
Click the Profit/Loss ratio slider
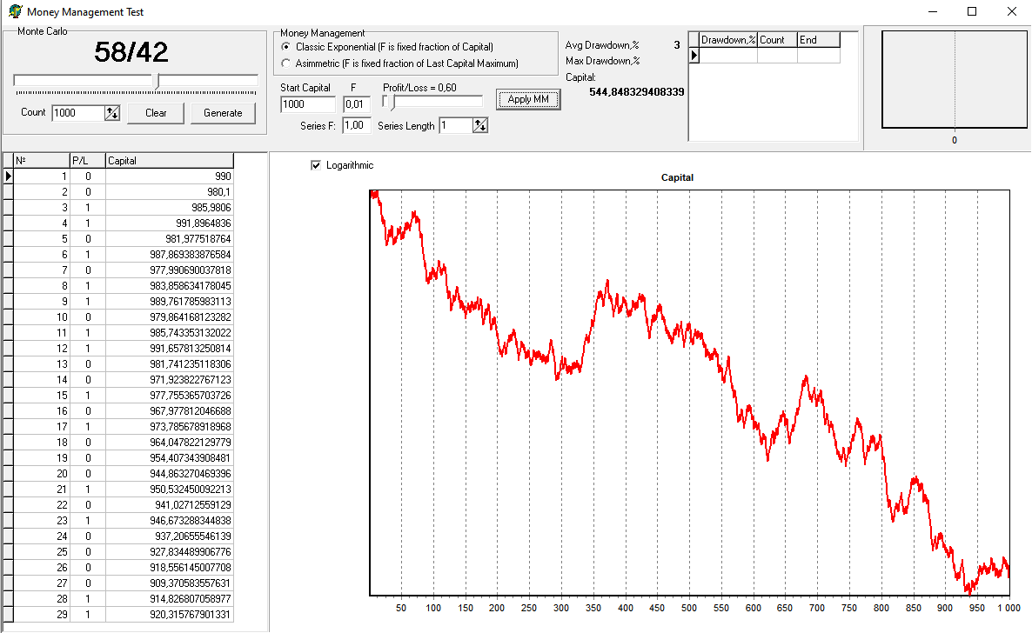(x=432, y=102)
